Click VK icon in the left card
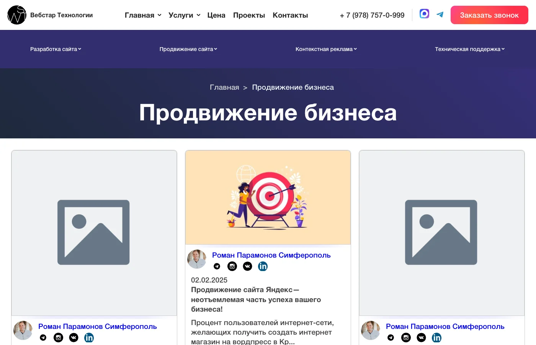 [74, 338]
